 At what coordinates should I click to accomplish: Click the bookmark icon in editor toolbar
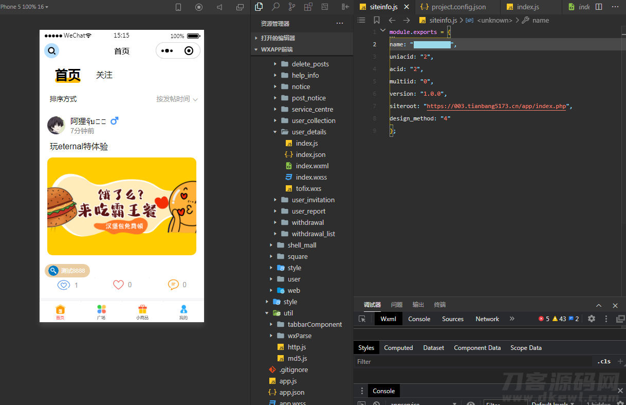tap(377, 20)
